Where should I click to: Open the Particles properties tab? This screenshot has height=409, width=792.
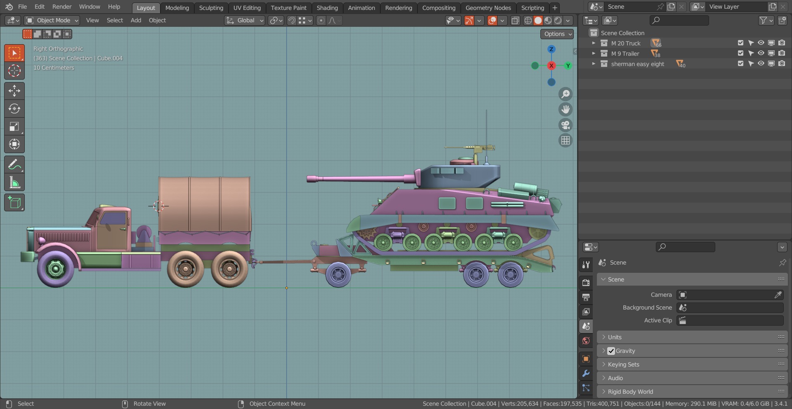(x=586, y=388)
